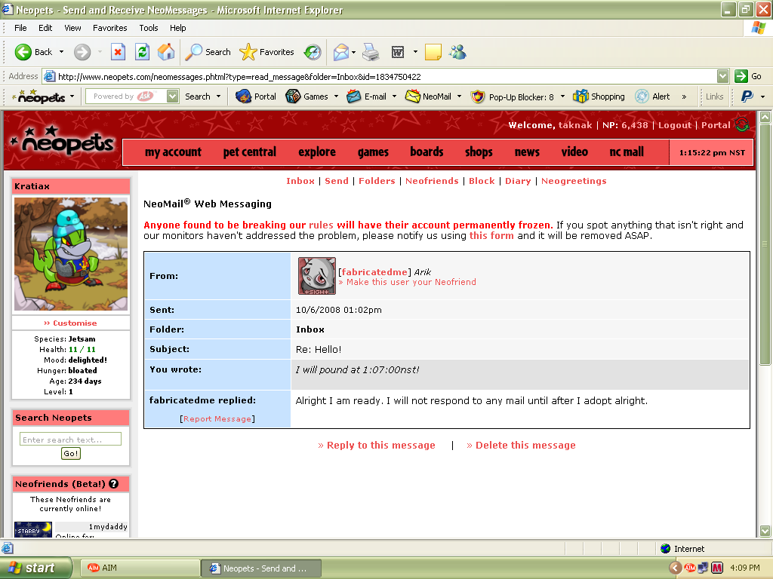Open the Edit menu

point(45,28)
